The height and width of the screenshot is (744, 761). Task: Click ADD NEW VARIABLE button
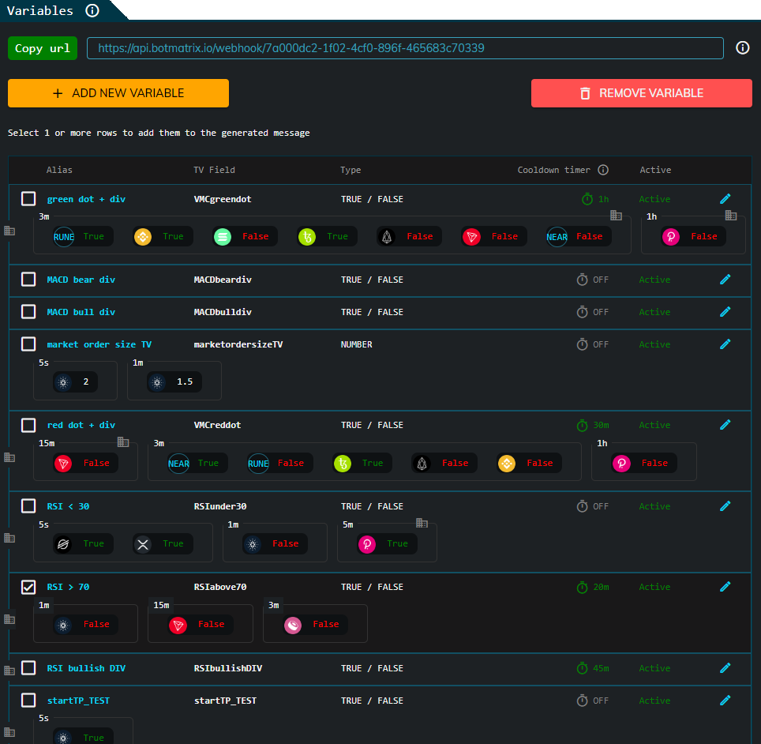[x=118, y=93]
